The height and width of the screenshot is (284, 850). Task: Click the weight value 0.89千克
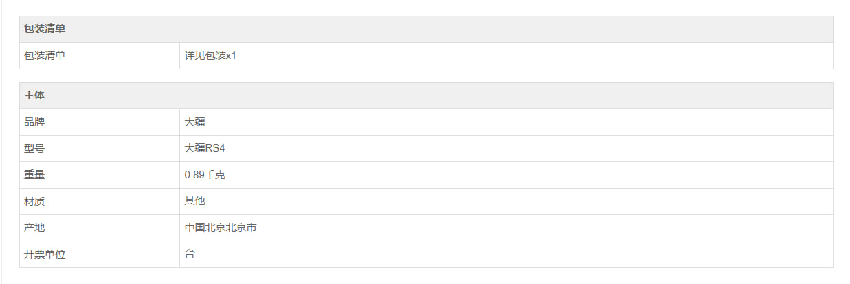coord(205,175)
